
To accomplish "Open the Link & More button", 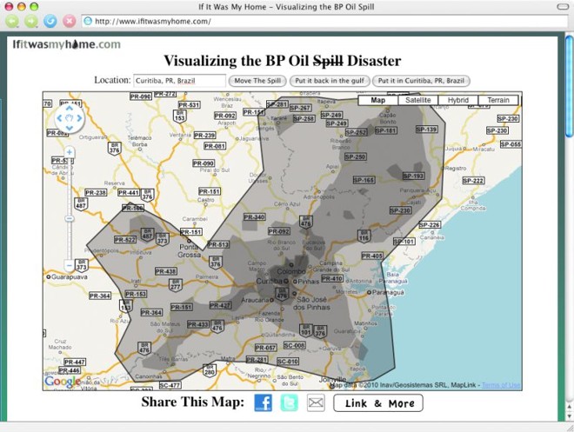I will [378, 403].
